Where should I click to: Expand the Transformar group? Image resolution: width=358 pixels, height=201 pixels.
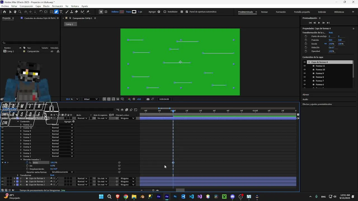coord(18,175)
